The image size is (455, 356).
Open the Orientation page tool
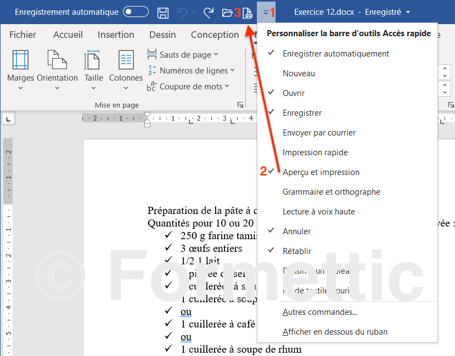(57, 69)
